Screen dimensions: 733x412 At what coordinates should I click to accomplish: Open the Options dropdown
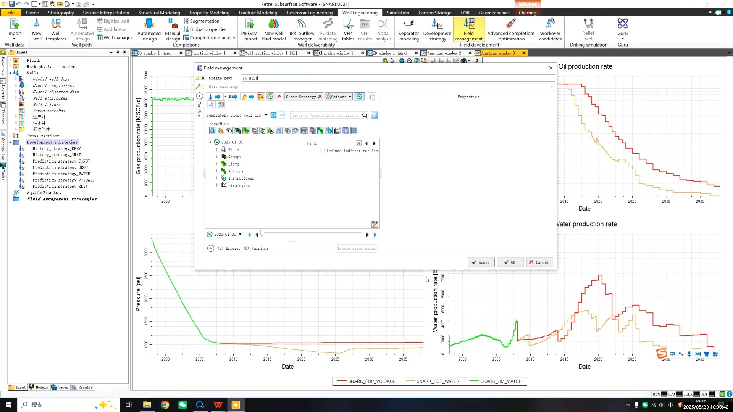point(338,97)
